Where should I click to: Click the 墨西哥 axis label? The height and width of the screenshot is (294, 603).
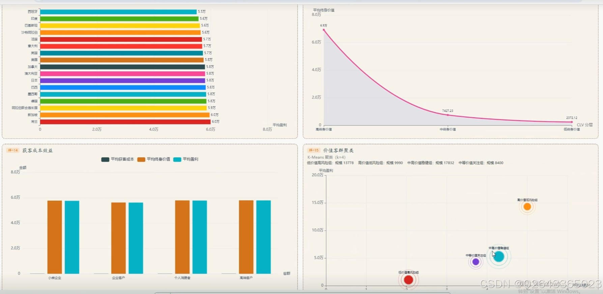tap(33, 94)
